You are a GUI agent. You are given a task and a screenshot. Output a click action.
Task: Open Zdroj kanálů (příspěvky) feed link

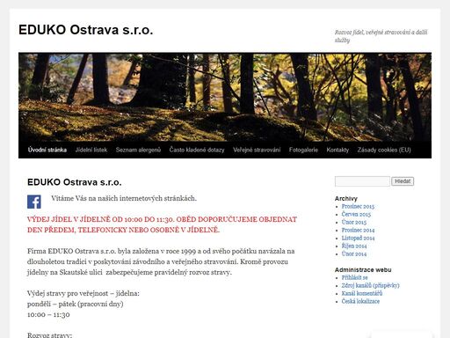371,285
